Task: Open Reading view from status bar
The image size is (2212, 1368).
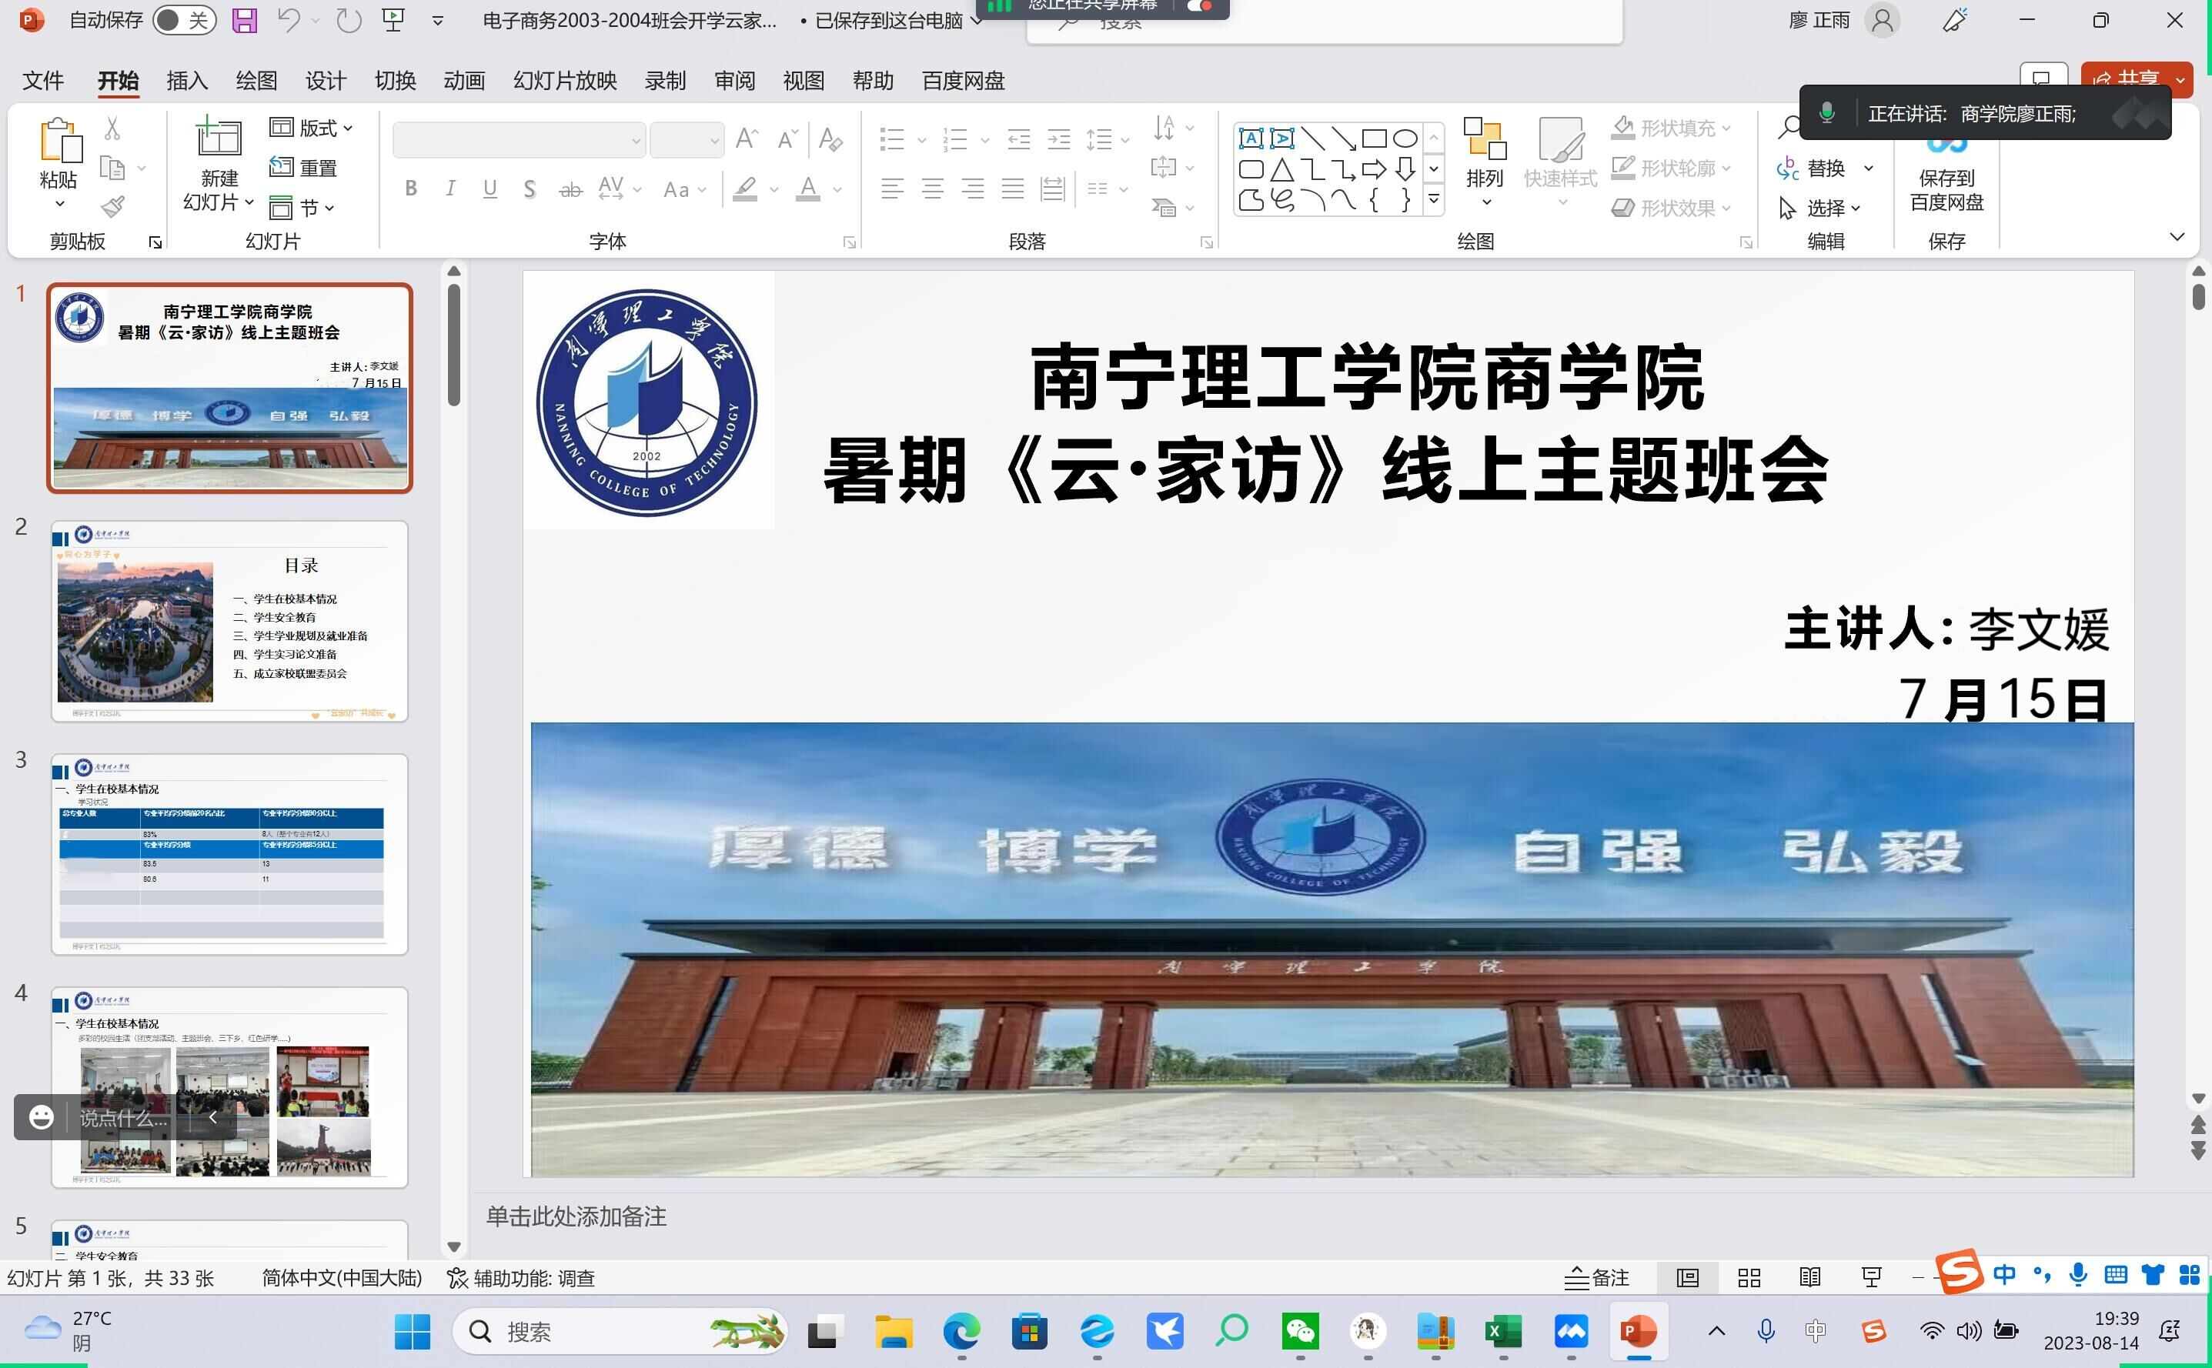Action: 1810,1277
